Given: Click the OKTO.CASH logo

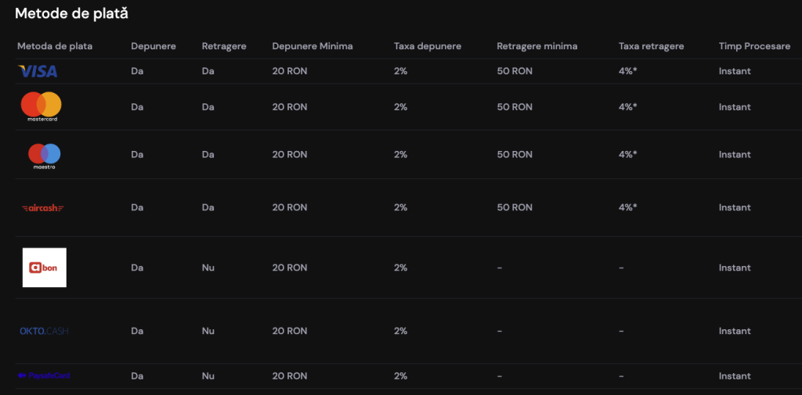Looking at the screenshot, I should [x=44, y=331].
